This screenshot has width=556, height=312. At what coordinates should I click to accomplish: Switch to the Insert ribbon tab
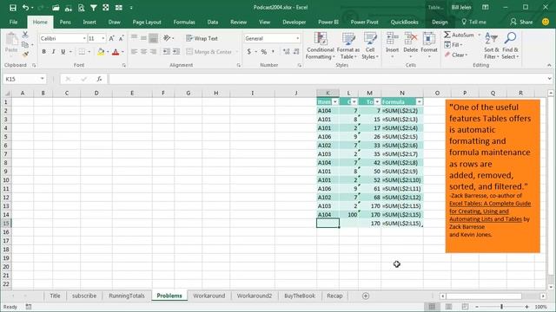(x=89, y=22)
